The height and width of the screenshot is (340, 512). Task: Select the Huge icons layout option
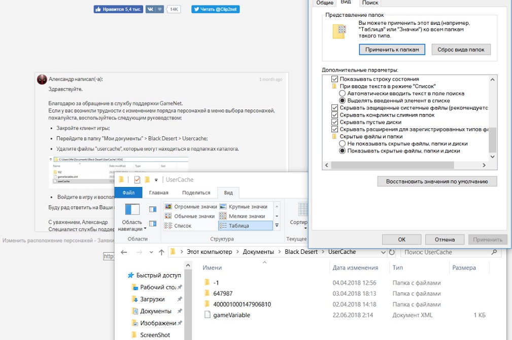191,206
